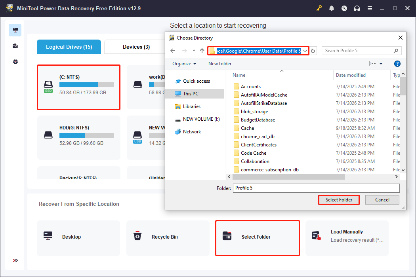Select This PC in navigation pane
The width and height of the screenshot is (416, 277).
pyautogui.click(x=195, y=93)
